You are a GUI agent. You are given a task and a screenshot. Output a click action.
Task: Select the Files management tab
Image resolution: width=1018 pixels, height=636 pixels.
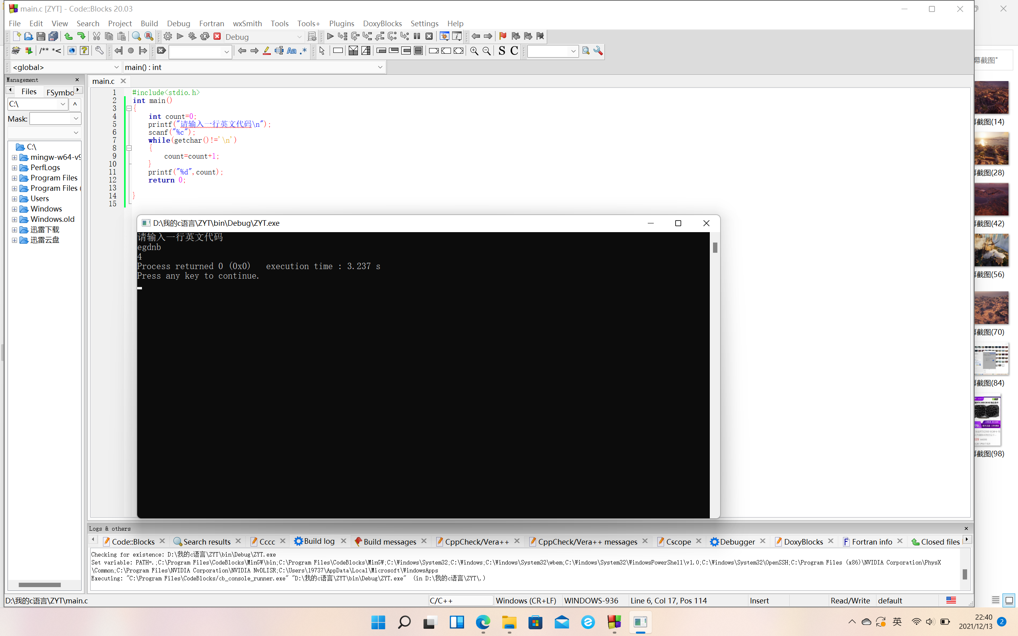(x=29, y=91)
